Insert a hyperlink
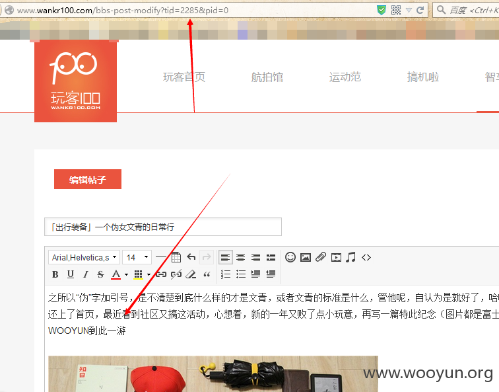Viewport: 499px width, 392px height. 161,274
